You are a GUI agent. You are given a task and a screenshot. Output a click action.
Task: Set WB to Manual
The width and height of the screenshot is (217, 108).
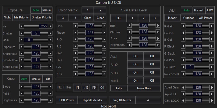click(x=199, y=10)
